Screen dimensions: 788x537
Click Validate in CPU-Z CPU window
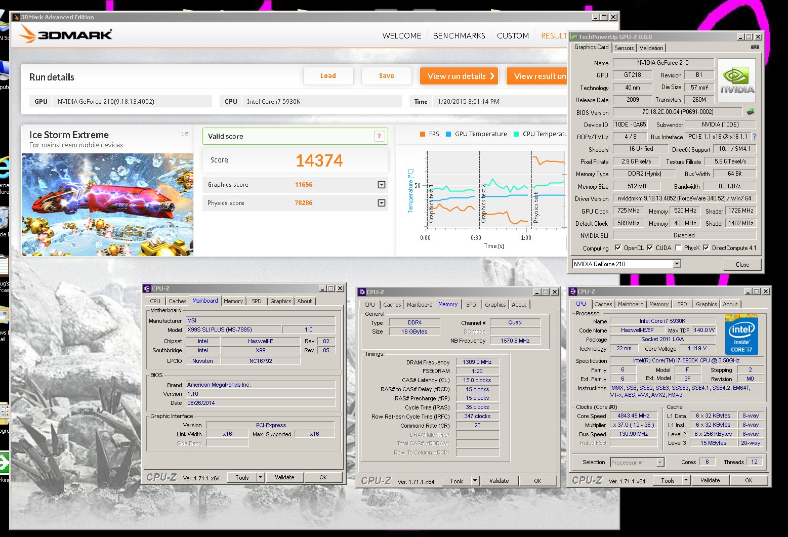coord(710,480)
